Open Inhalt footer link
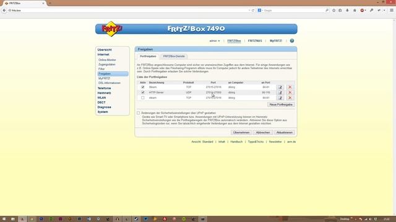The image size is (396, 222). click(x=222, y=142)
